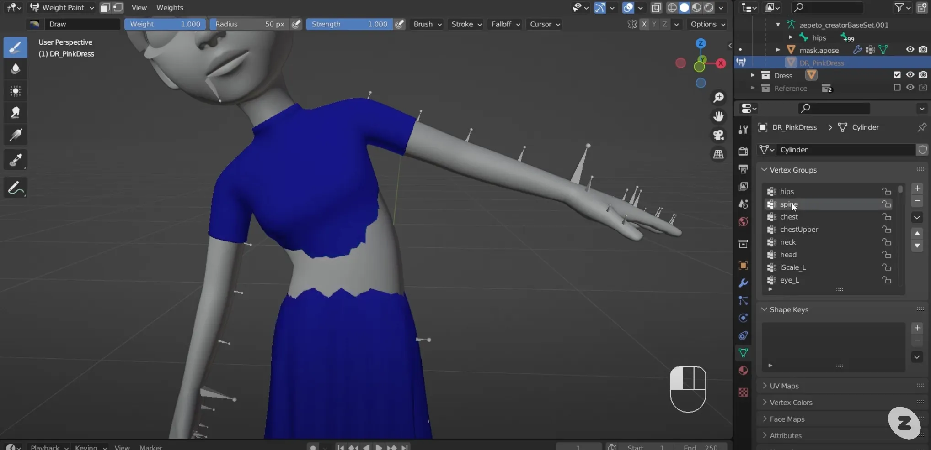Open the Cursor dropdown
Image resolution: width=931 pixels, height=450 pixels.
(545, 24)
